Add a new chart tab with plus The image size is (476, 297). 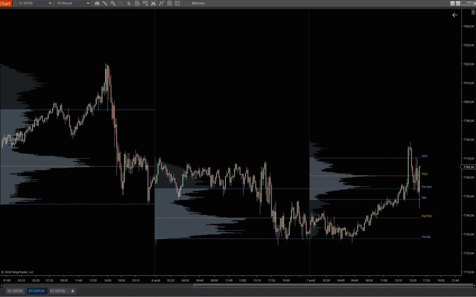(73, 291)
